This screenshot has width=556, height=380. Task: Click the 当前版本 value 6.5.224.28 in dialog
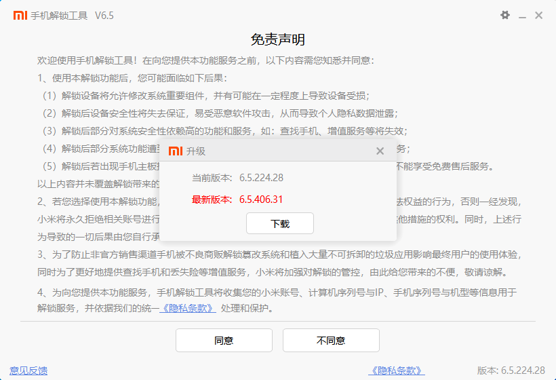261,177
